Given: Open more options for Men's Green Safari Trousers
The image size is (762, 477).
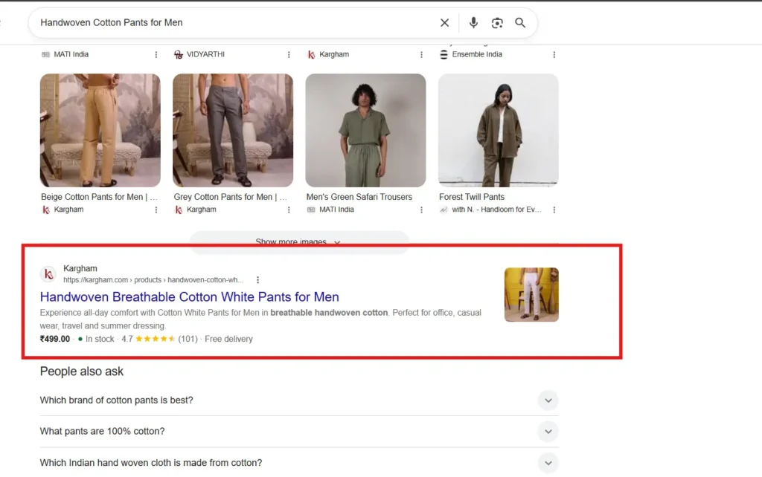Looking at the screenshot, I should 421,210.
